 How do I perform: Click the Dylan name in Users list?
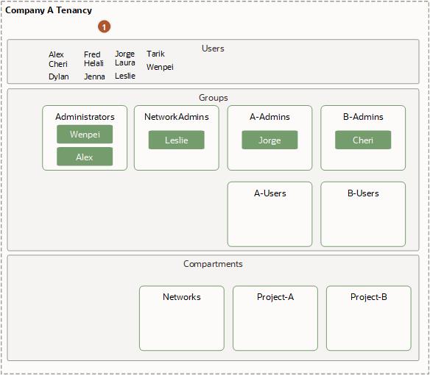coord(59,76)
